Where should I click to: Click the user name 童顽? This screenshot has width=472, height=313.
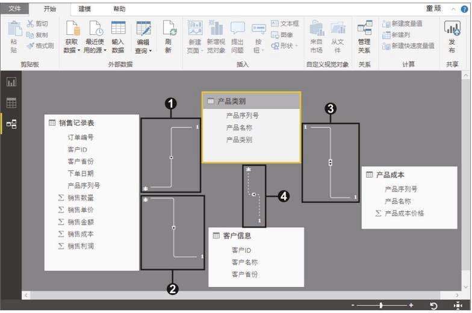point(433,8)
